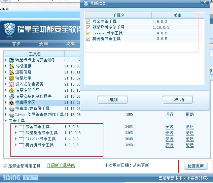Viewport: 213px width, 183px height.
Task: Click the 取 消 button
Action: (x=178, y=100)
